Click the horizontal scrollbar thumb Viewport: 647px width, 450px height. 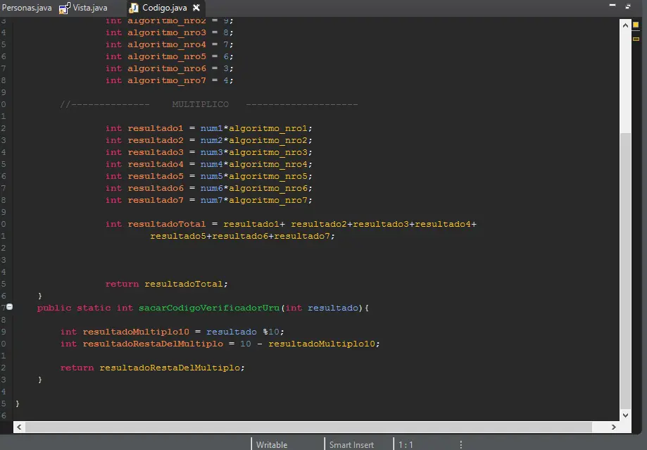(x=309, y=427)
